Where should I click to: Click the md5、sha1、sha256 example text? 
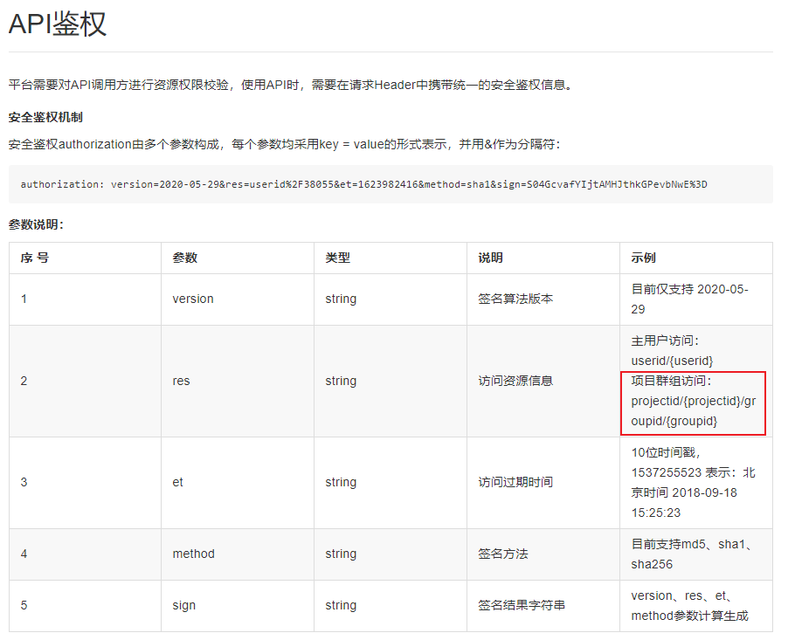point(692,554)
